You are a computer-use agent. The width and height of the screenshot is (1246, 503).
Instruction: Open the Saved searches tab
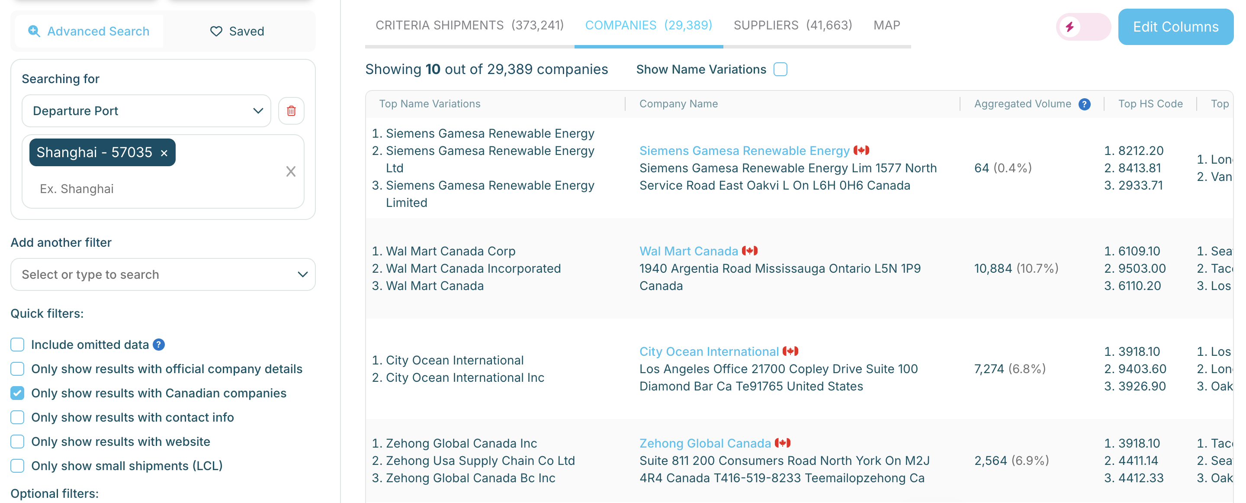click(x=237, y=31)
